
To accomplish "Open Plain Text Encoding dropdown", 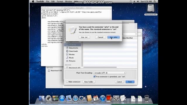I will click(110, 73).
